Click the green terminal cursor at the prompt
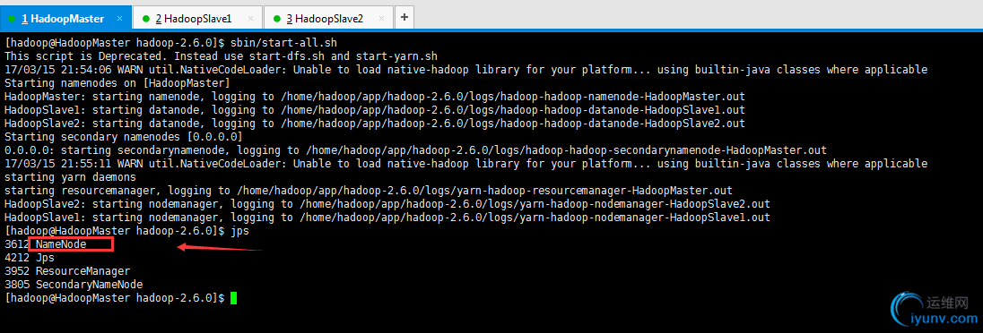983x333 pixels. pos(234,298)
